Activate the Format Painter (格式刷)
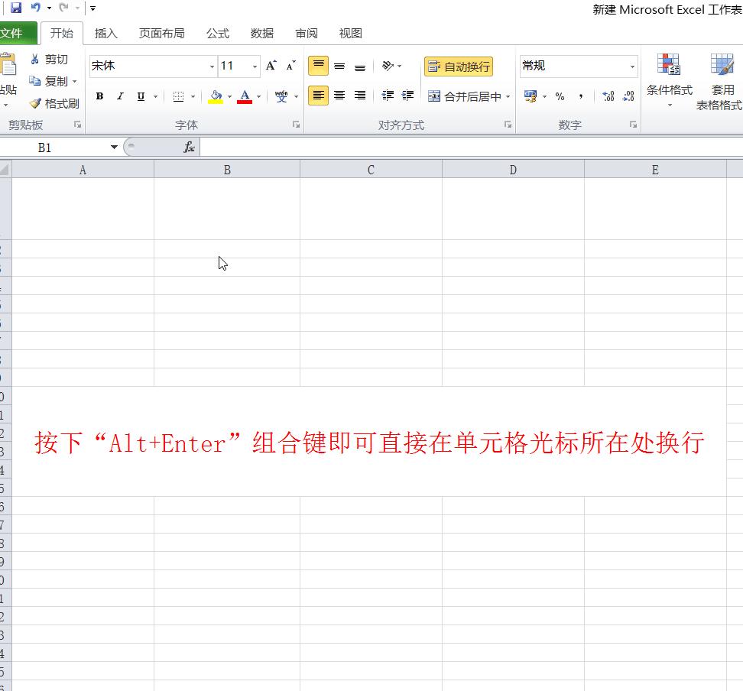The width and height of the screenshot is (743, 691). [55, 102]
